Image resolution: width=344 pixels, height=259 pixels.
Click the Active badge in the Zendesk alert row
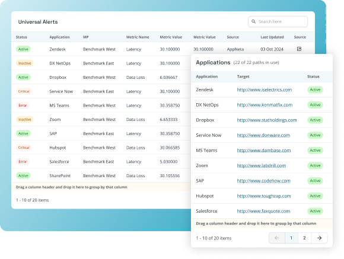coord(23,49)
